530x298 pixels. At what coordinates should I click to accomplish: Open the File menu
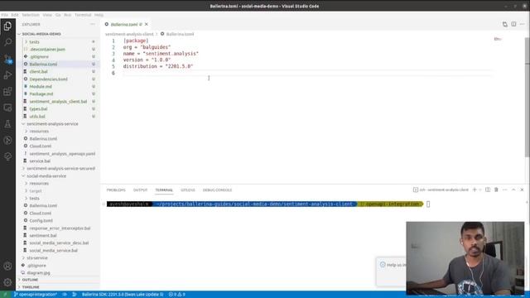[5, 15]
